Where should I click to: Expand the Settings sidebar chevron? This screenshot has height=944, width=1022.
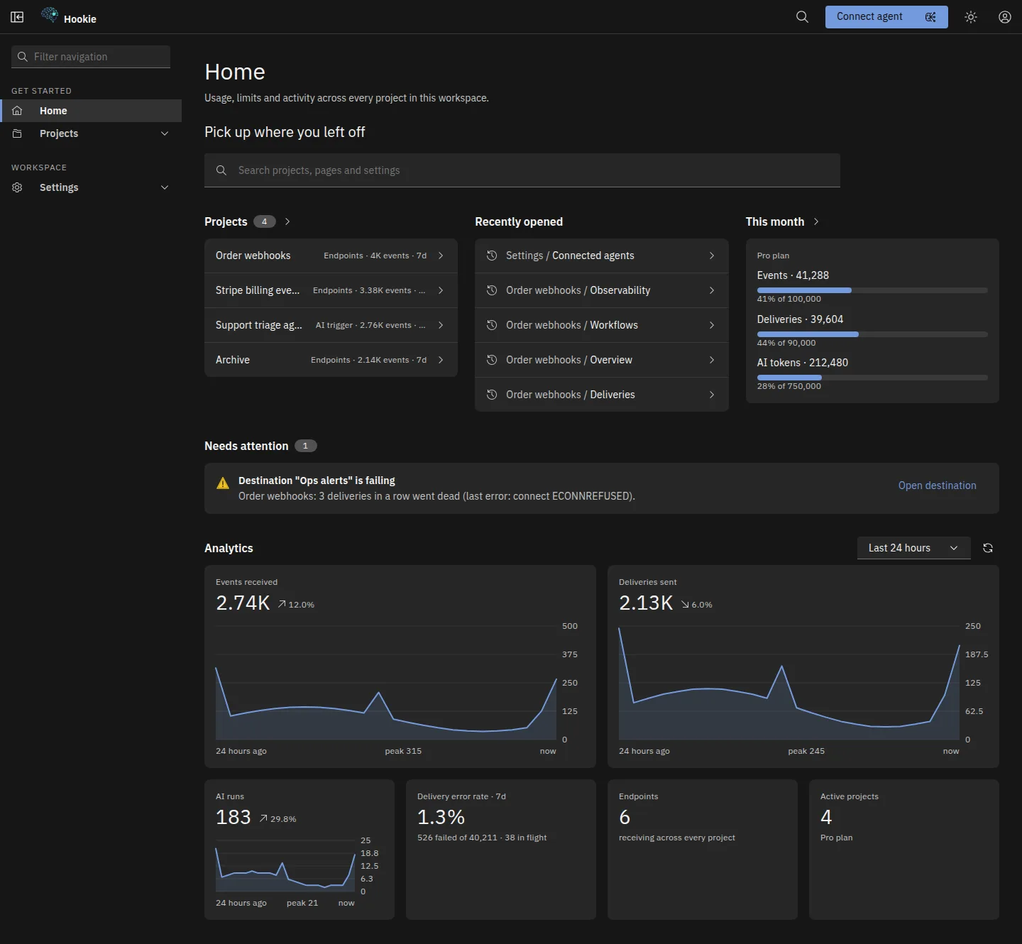point(165,187)
